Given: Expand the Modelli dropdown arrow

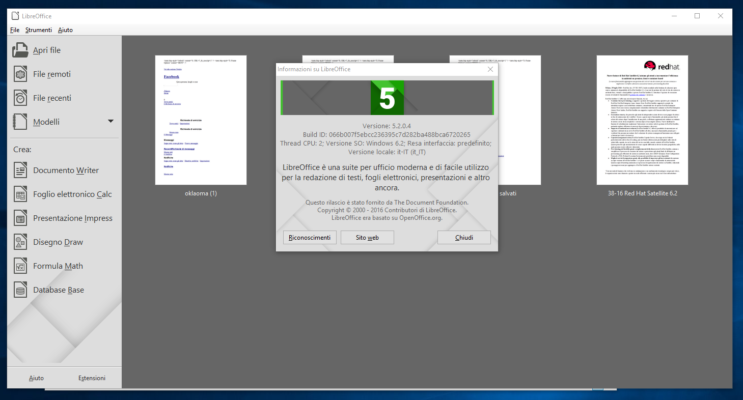Looking at the screenshot, I should click(111, 122).
